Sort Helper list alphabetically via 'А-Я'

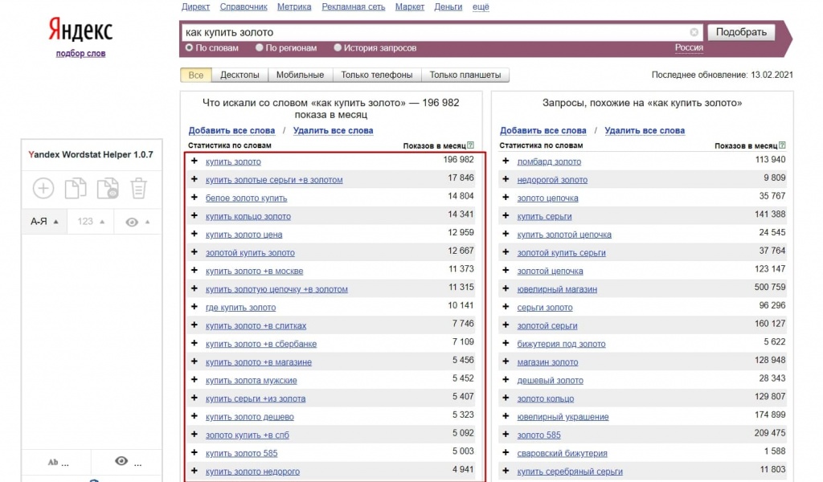point(44,222)
